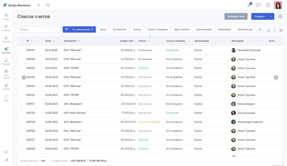Collapse the filter panel chevron
Screen dimensions: 287x166
coord(150,36)
